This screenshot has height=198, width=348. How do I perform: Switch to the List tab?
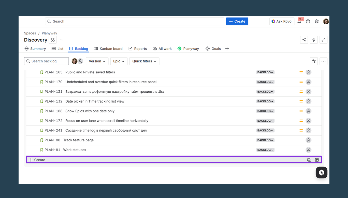pyautogui.click(x=57, y=49)
